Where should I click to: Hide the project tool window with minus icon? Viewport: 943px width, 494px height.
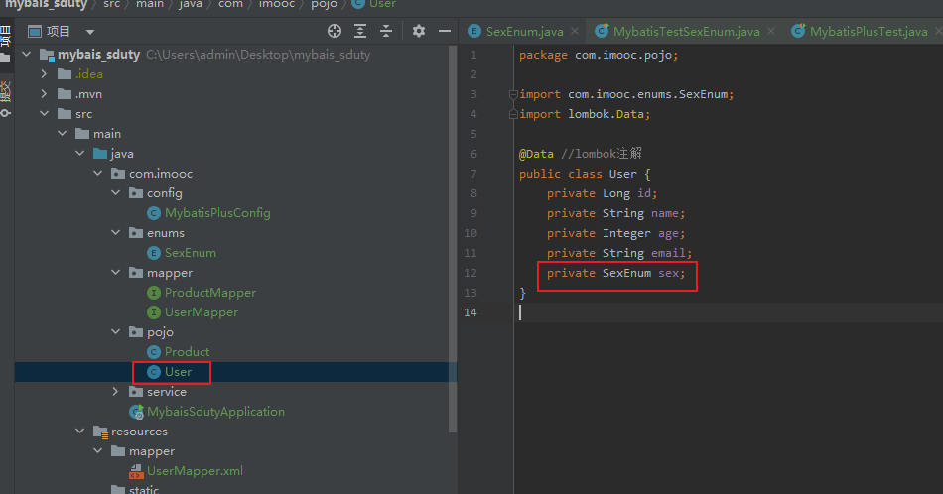[445, 32]
